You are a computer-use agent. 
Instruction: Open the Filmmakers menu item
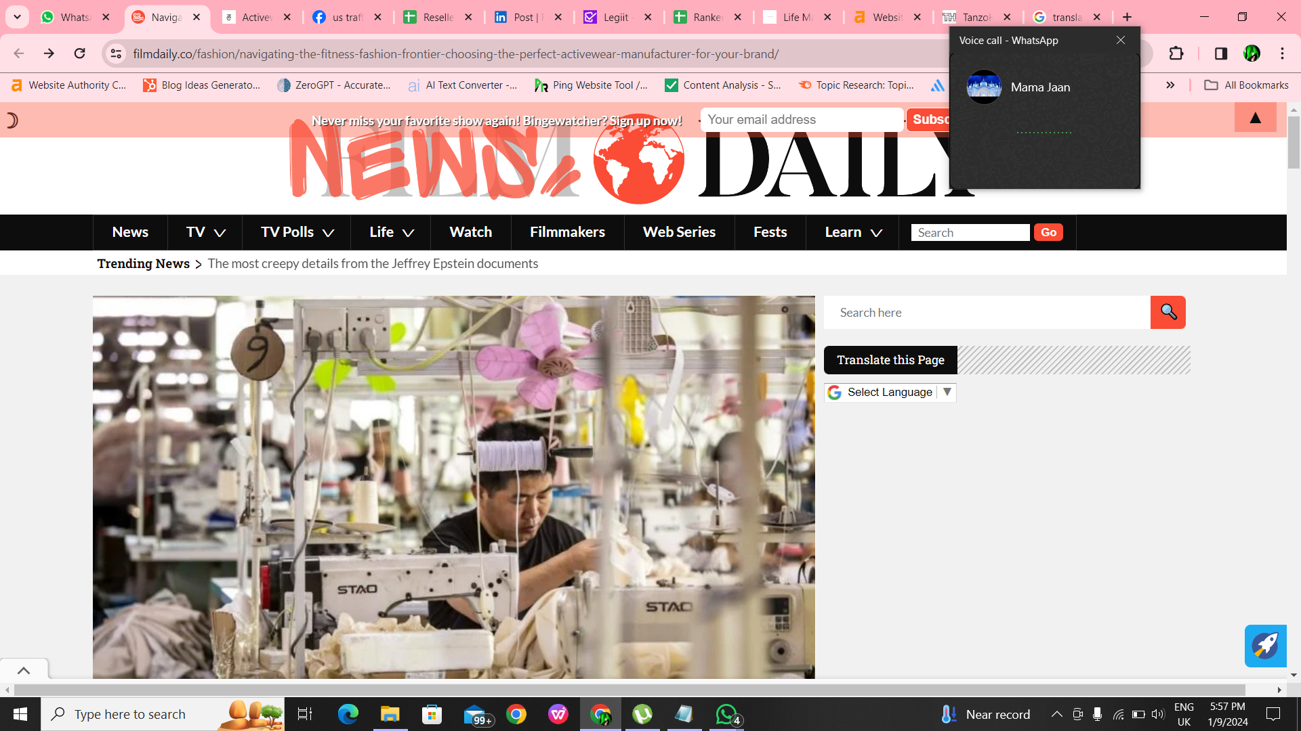click(x=567, y=232)
